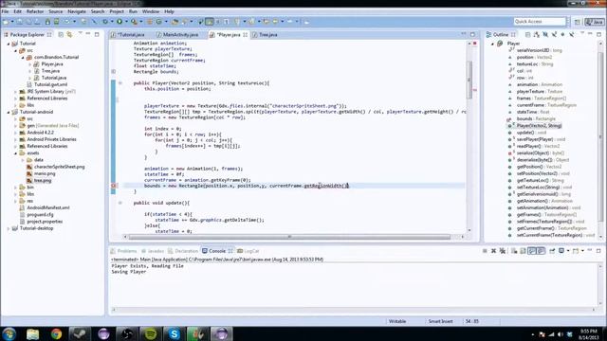Open Skype from Windows taskbar

point(175,333)
